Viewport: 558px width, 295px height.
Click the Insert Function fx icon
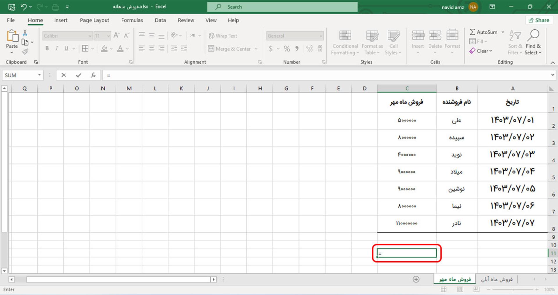tap(93, 75)
